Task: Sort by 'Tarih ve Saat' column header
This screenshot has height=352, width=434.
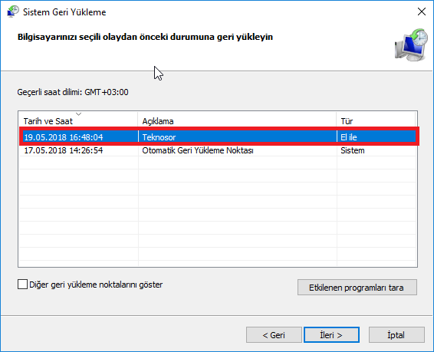Action: pos(78,120)
